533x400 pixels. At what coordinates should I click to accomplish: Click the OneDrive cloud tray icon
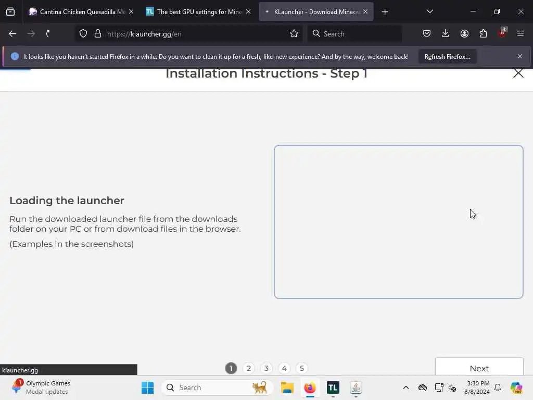click(x=423, y=387)
